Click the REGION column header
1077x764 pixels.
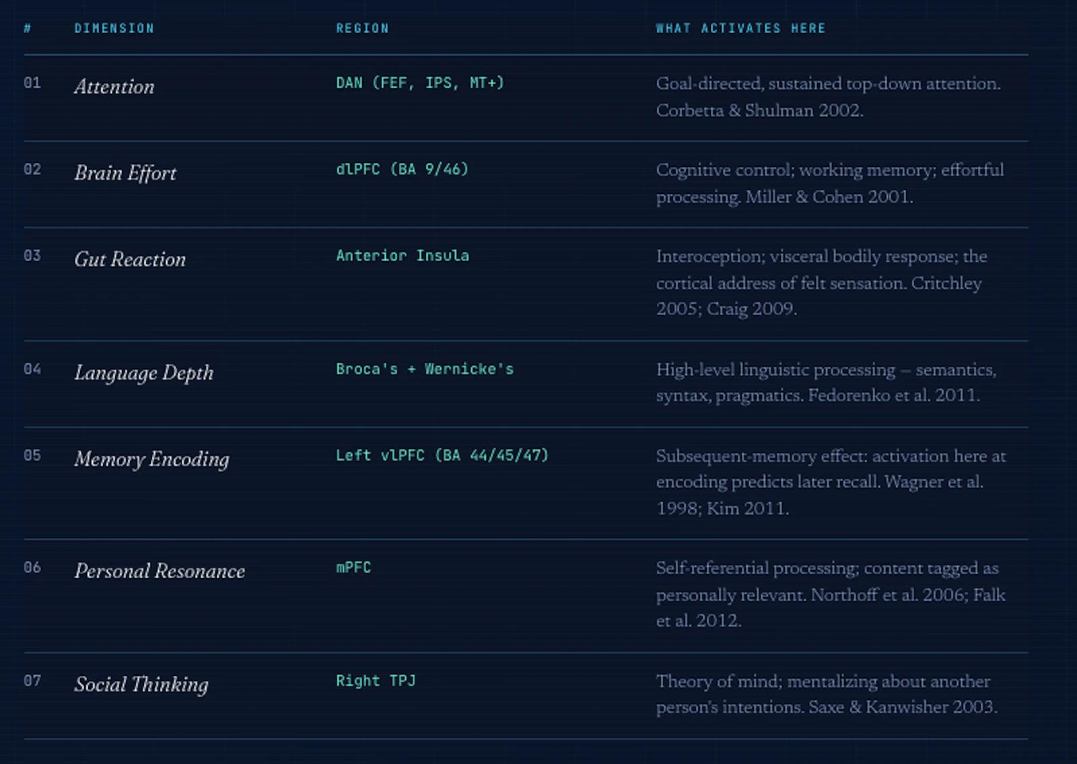pyautogui.click(x=362, y=28)
